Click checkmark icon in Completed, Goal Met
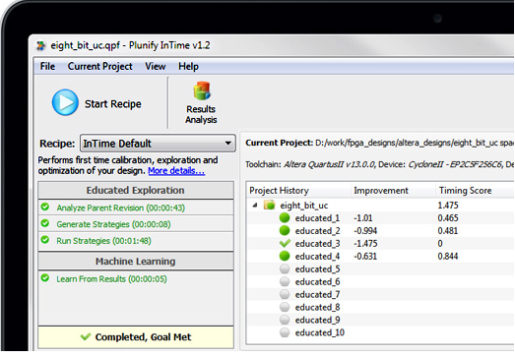 (x=86, y=336)
